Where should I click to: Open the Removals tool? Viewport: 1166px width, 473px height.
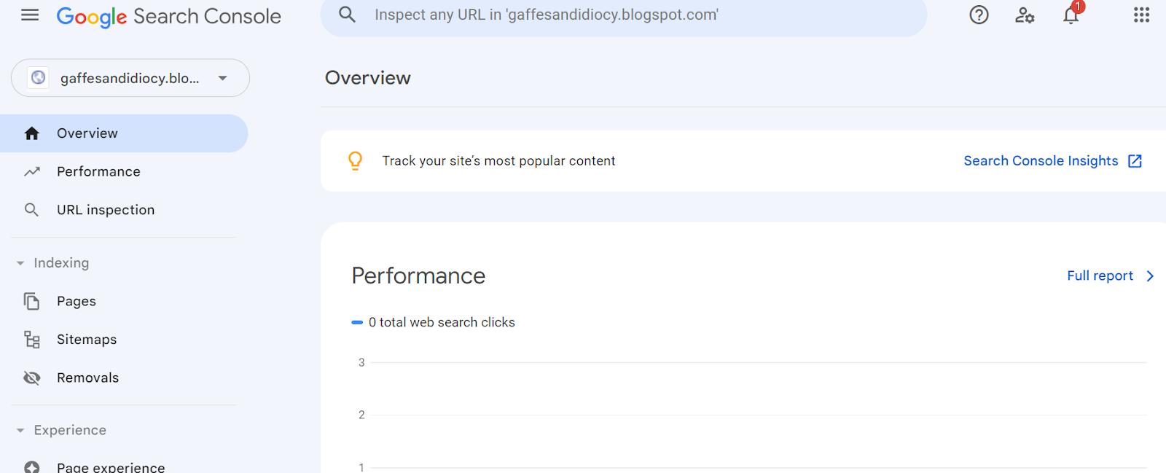point(87,378)
